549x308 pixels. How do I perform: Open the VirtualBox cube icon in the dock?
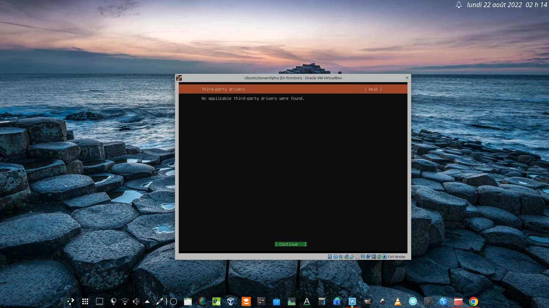click(x=231, y=302)
